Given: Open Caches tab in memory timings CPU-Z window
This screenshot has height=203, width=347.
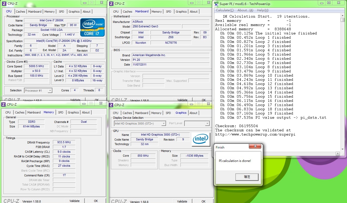Looking at the screenshot, I should (20, 112).
